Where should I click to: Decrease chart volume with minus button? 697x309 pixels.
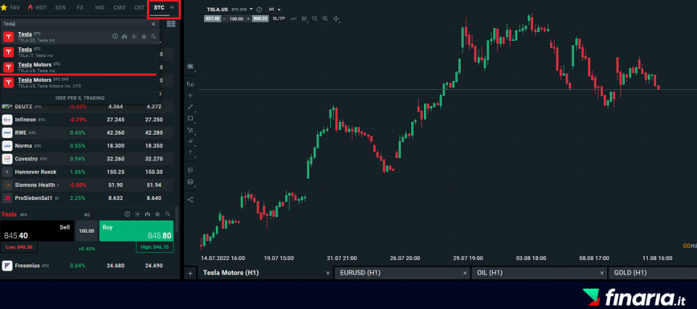[225, 18]
